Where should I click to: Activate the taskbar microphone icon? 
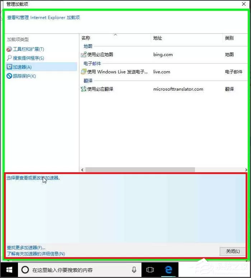[x=134, y=270]
